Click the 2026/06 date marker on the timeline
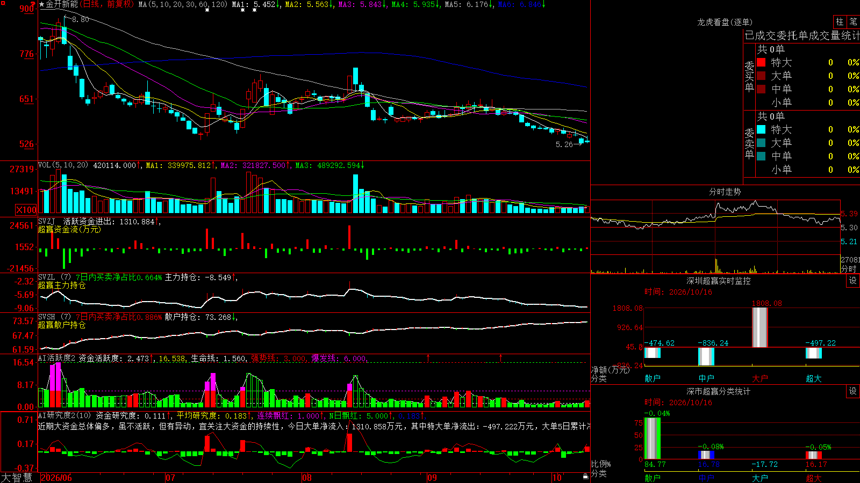 (56, 478)
